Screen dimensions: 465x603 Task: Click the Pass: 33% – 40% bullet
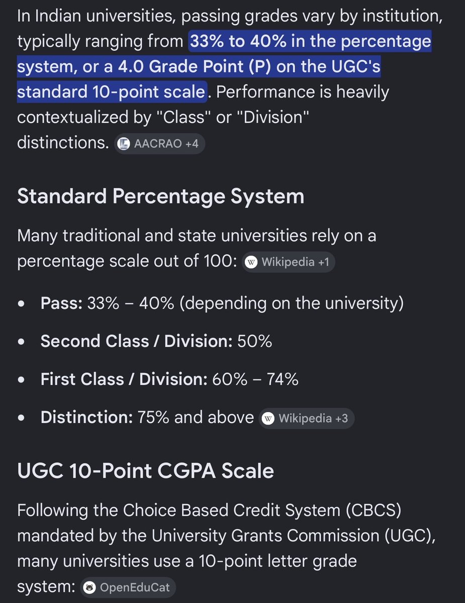tap(222, 304)
